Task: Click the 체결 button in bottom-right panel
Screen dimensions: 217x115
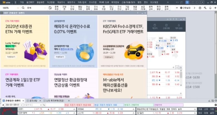Action: (x=200, y=109)
